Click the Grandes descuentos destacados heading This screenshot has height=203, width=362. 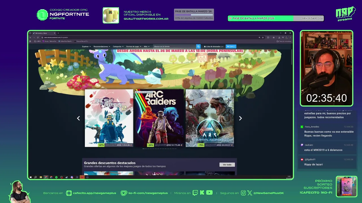pyautogui.click(x=110, y=163)
